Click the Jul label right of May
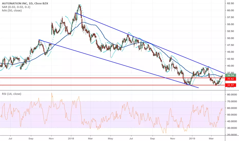Viewport: 239px width, 141px height. point(131,138)
